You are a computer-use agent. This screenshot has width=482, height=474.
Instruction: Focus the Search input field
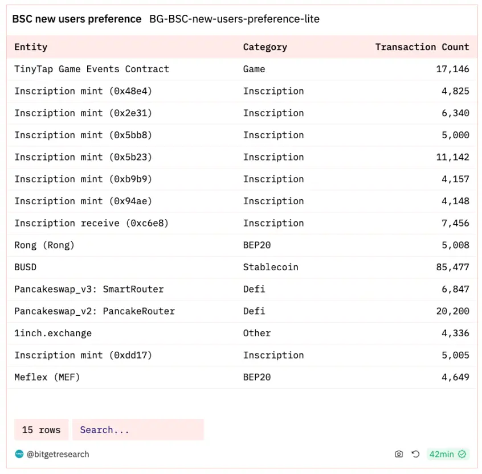click(138, 430)
